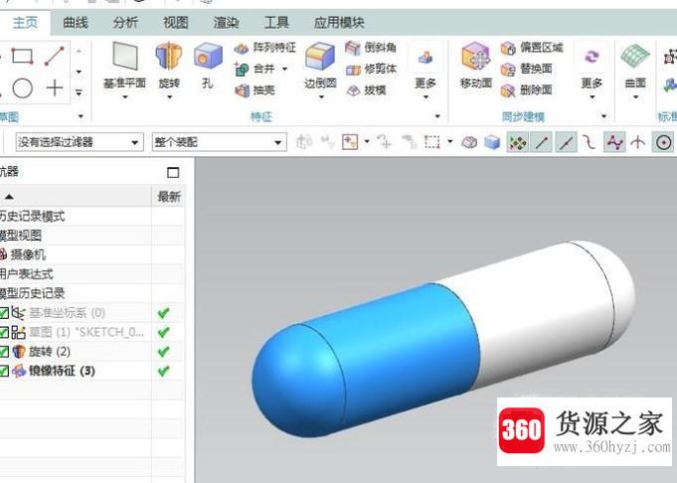Toggle the curve snap (wave) icon
Screen dimensions: 677x483
[614, 142]
